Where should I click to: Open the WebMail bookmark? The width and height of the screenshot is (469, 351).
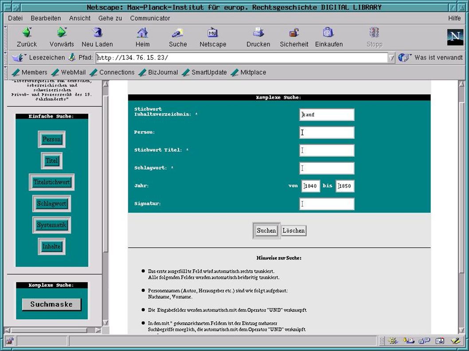point(69,72)
